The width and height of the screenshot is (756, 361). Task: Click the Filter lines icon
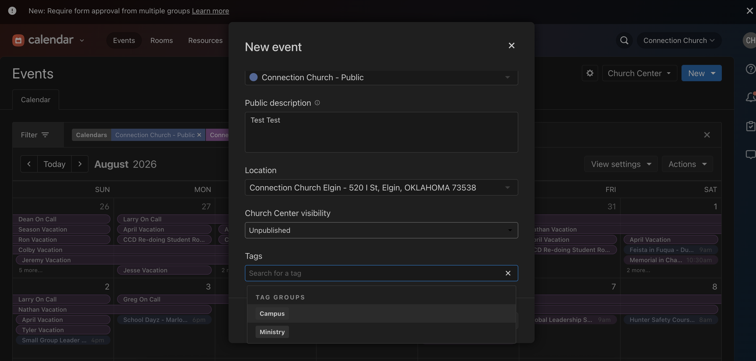click(45, 135)
